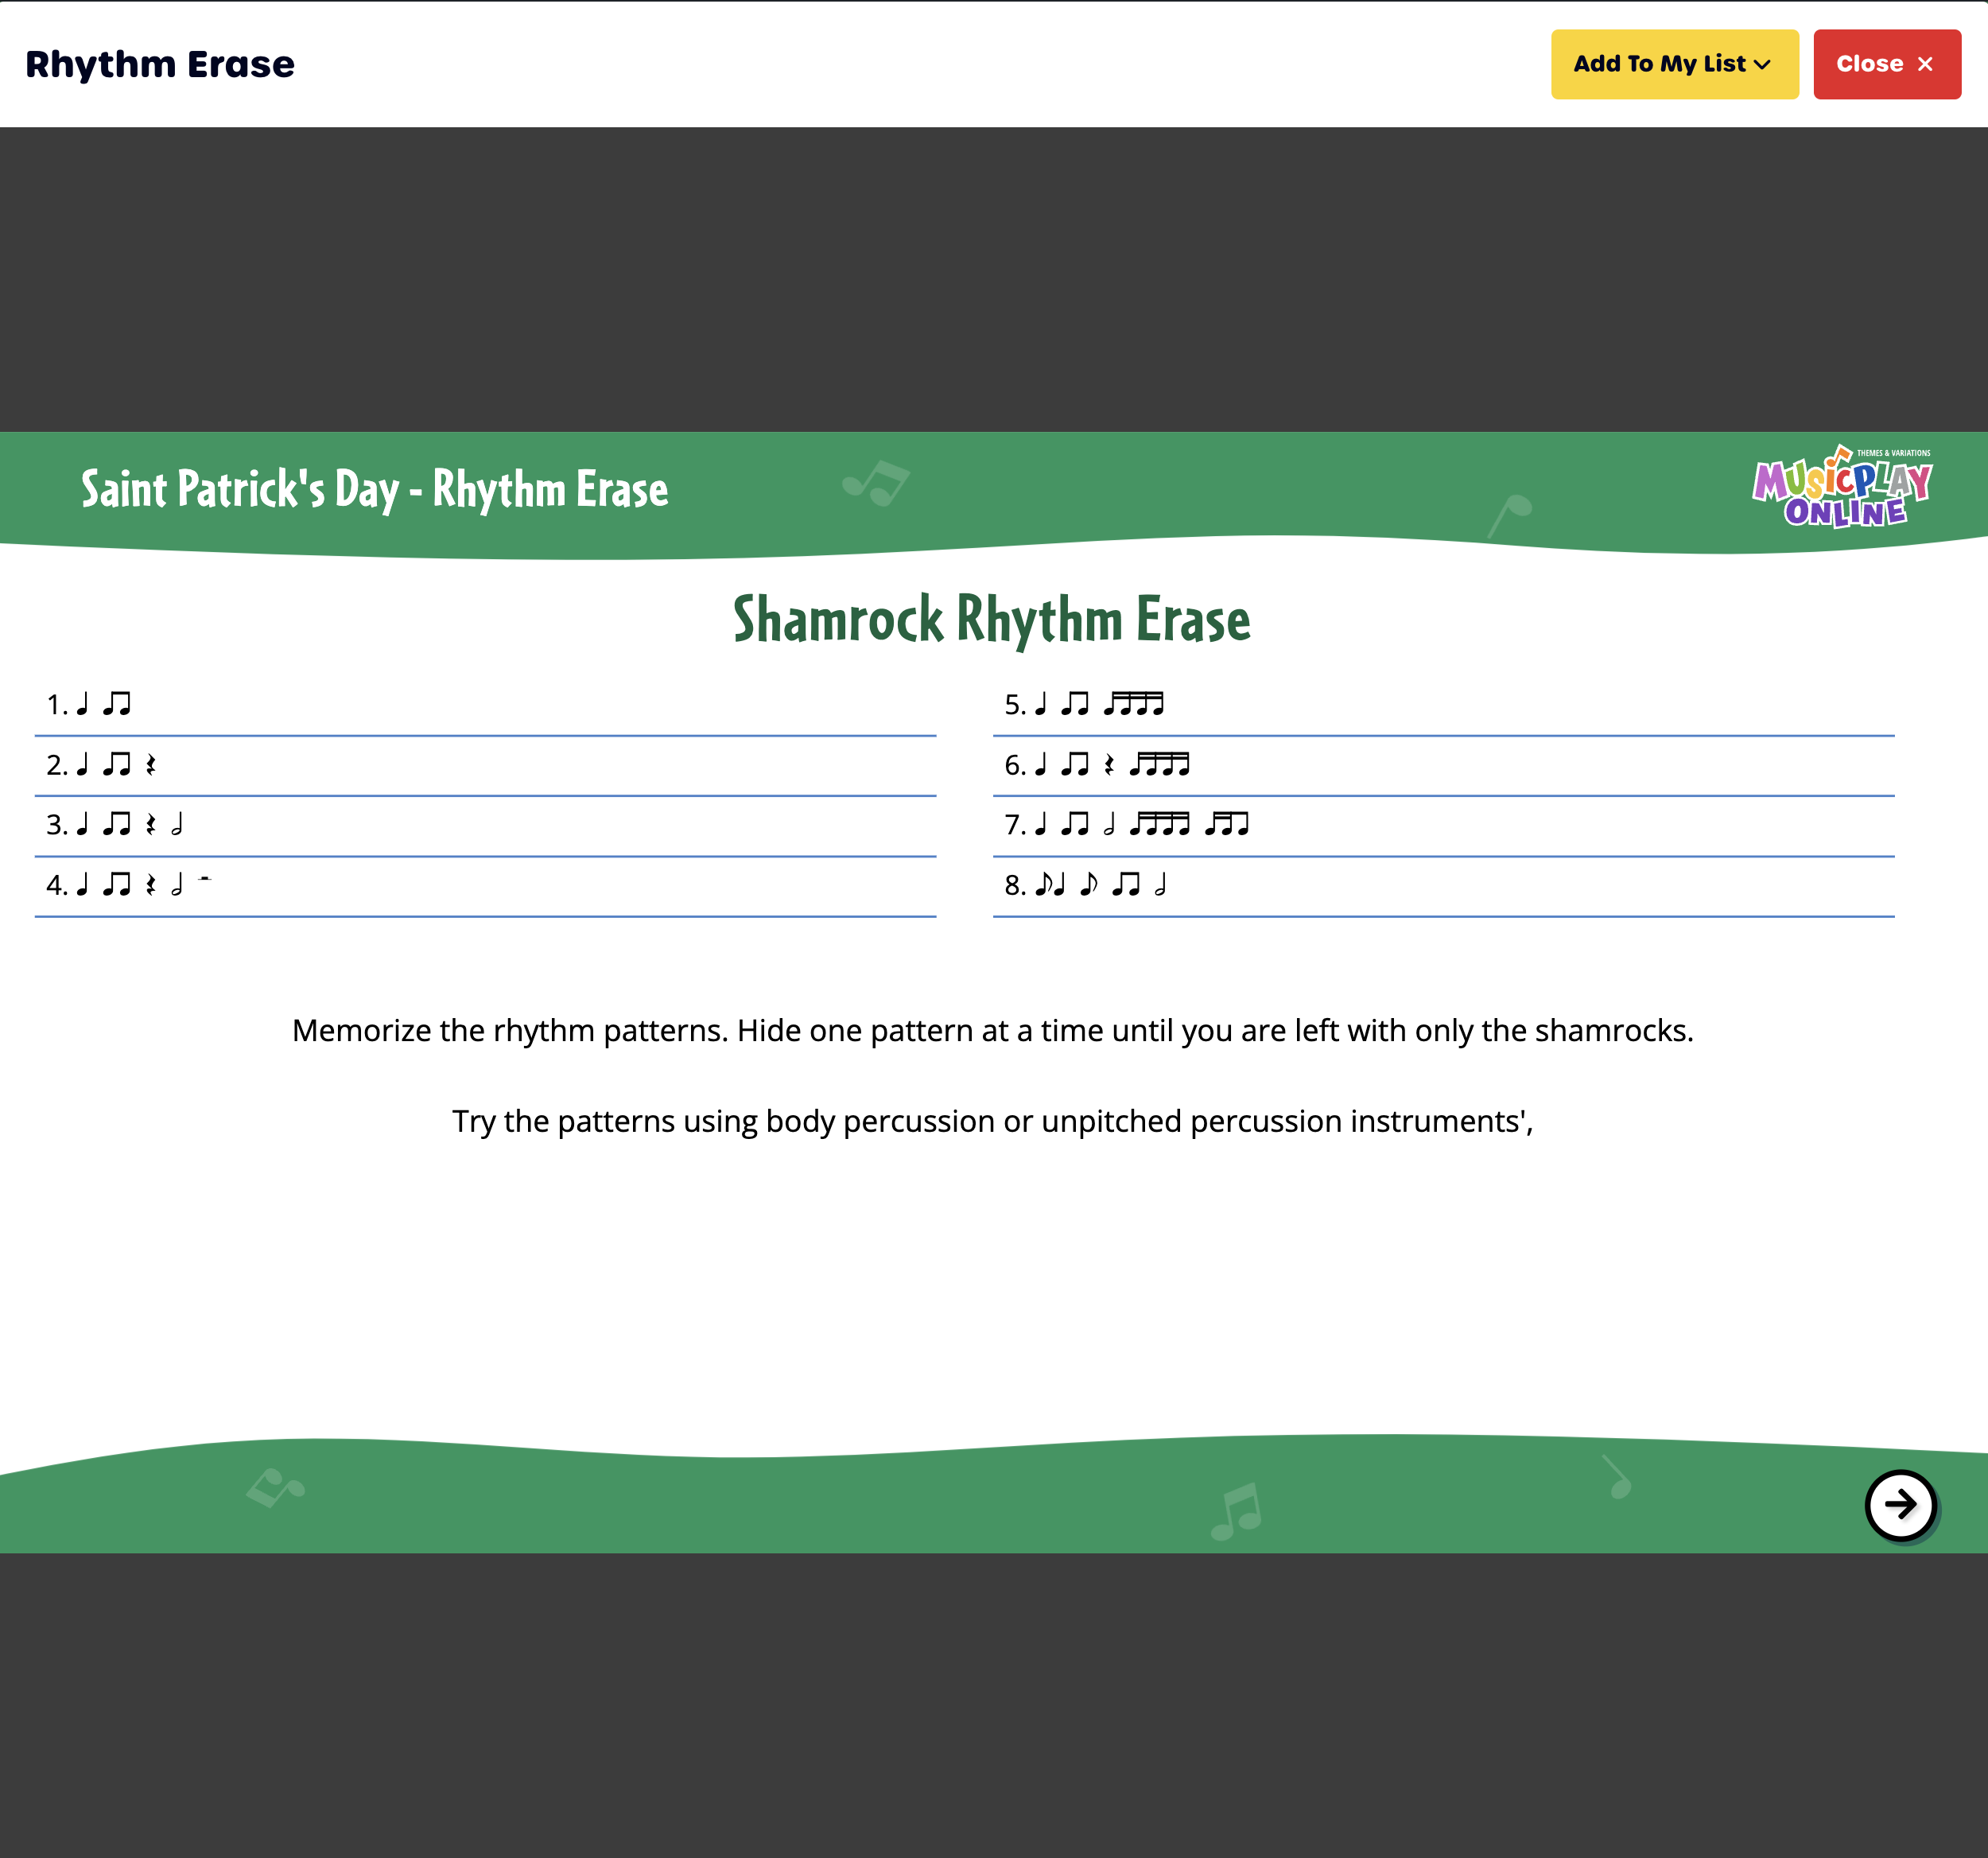This screenshot has height=1858, width=1988.
Task: Click the body percussion instruction text
Action: [x=992, y=1122]
